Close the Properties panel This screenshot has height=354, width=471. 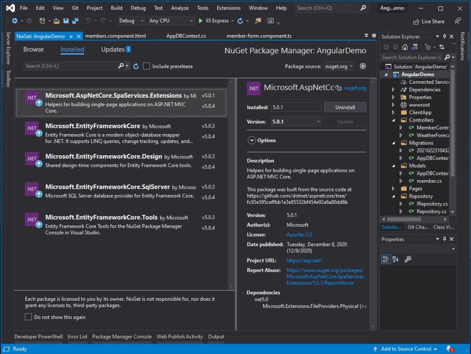tap(452, 239)
